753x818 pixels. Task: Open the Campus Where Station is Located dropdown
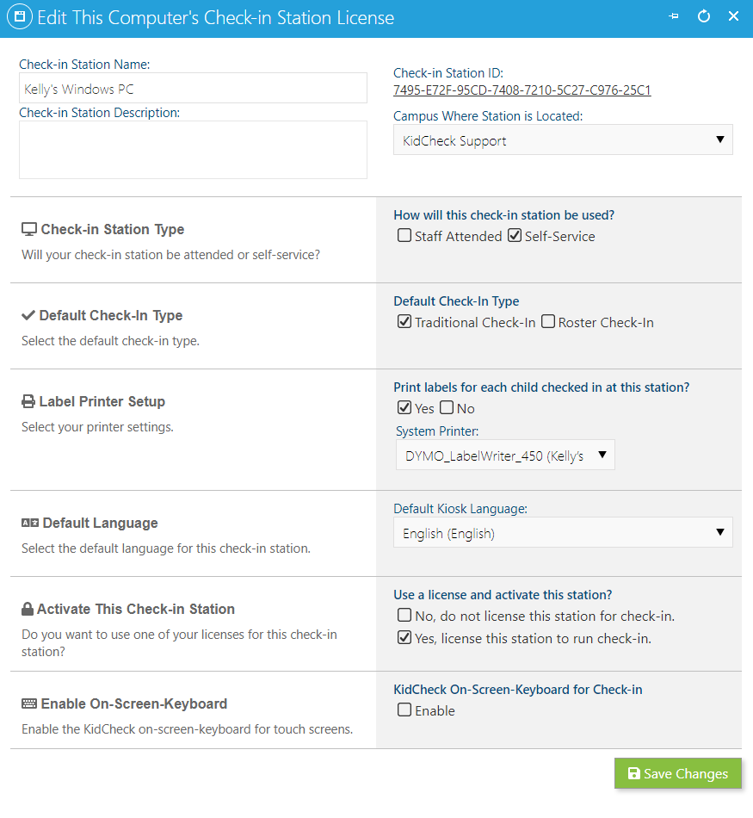point(563,139)
